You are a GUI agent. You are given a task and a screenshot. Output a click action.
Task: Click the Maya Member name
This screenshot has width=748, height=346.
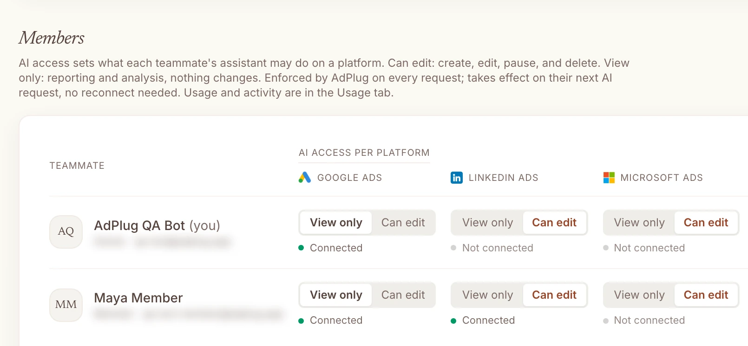click(x=138, y=298)
